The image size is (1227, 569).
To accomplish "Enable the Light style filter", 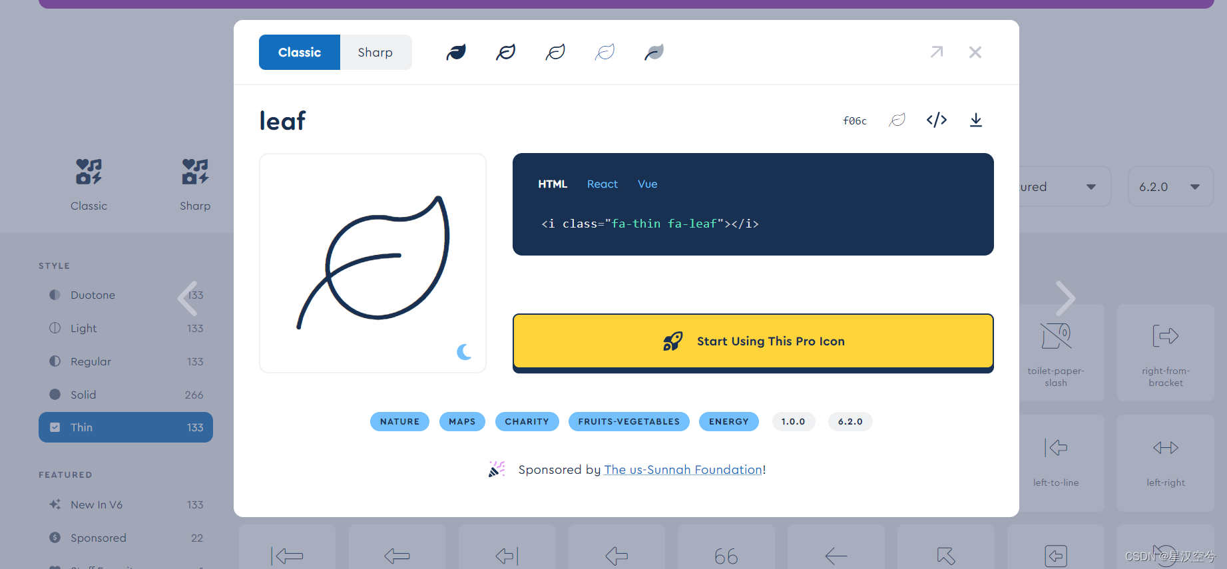I will 126,328.
